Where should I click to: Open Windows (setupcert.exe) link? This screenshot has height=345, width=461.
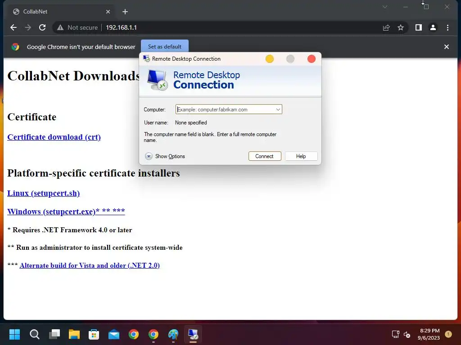click(x=66, y=212)
